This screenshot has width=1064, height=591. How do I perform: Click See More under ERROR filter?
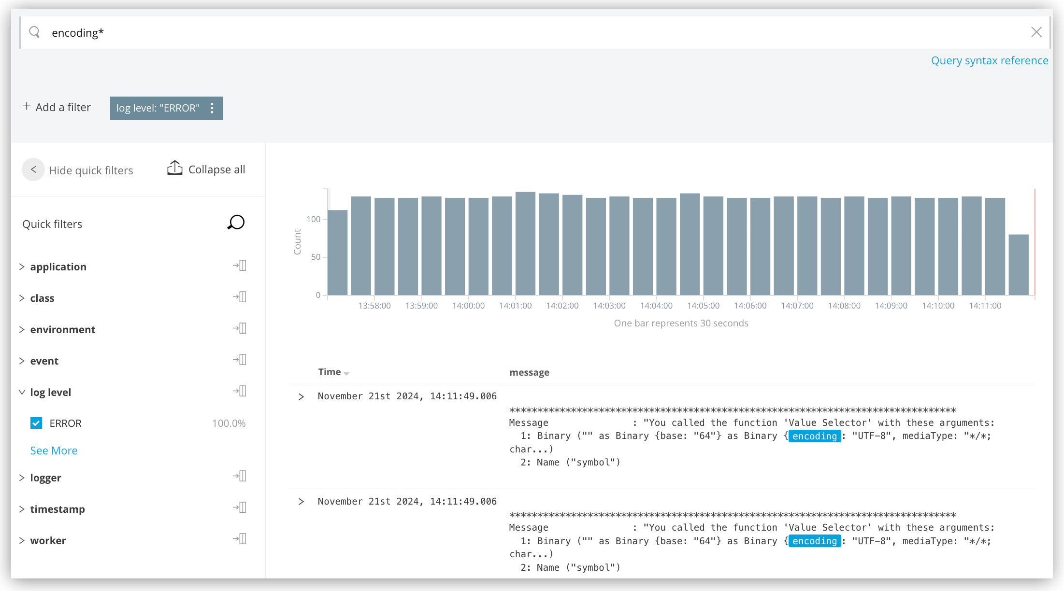pos(54,450)
